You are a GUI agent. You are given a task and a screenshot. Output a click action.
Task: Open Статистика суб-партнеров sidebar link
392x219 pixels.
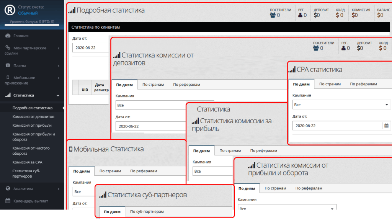click(26, 173)
